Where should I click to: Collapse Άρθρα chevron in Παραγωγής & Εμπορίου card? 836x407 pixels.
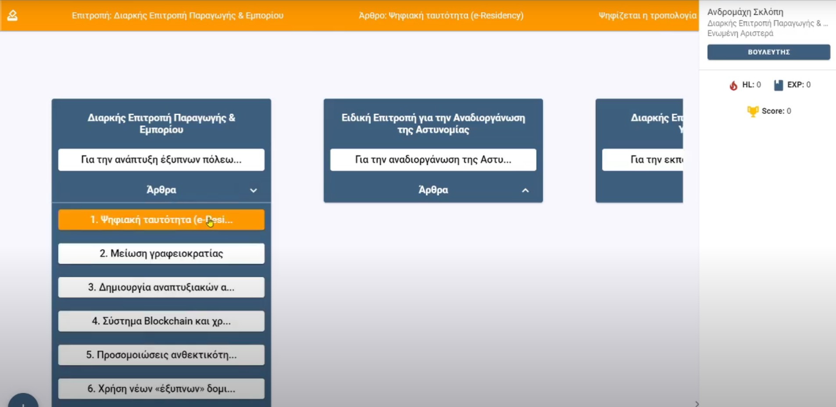[253, 191]
